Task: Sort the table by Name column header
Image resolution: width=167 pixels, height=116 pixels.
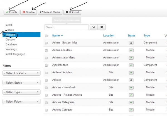Action: pos(56,36)
